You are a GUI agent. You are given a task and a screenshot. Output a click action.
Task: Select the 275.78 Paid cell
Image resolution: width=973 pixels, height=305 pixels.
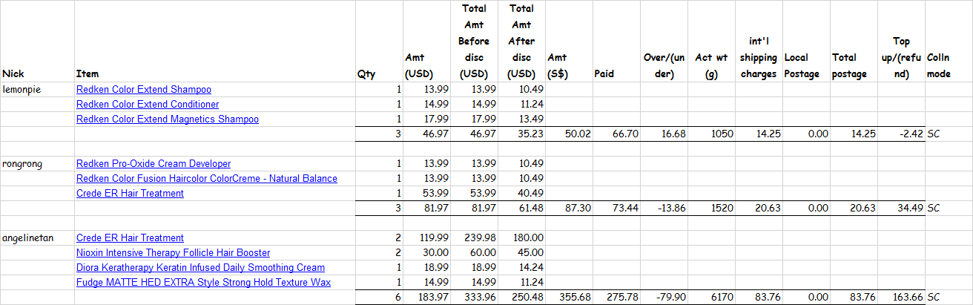[616, 298]
